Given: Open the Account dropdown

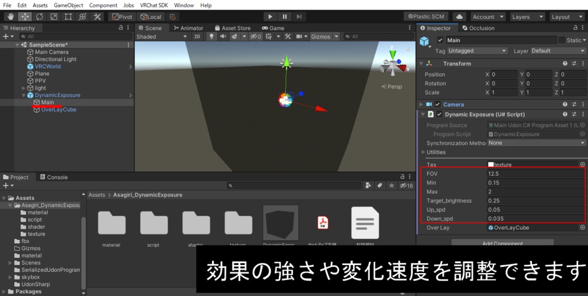Looking at the screenshot, I should tap(488, 17).
